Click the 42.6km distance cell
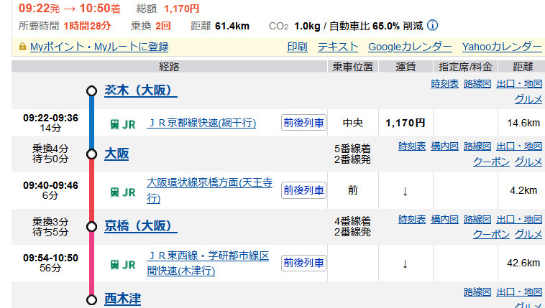The height and width of the screenshot is (308, 545). [523, 263]
